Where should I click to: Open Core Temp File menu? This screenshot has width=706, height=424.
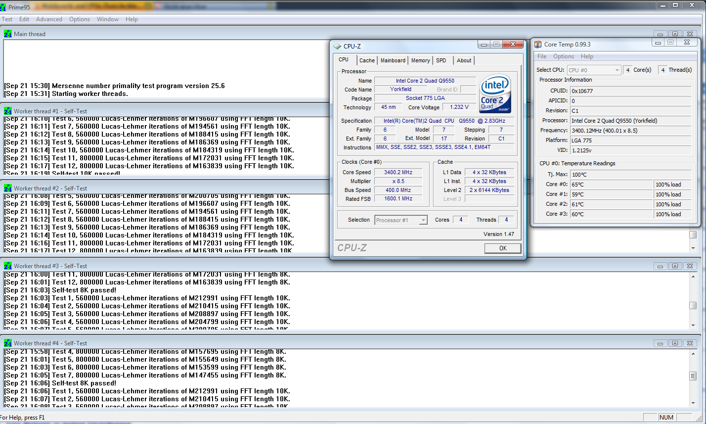(542, 56)
